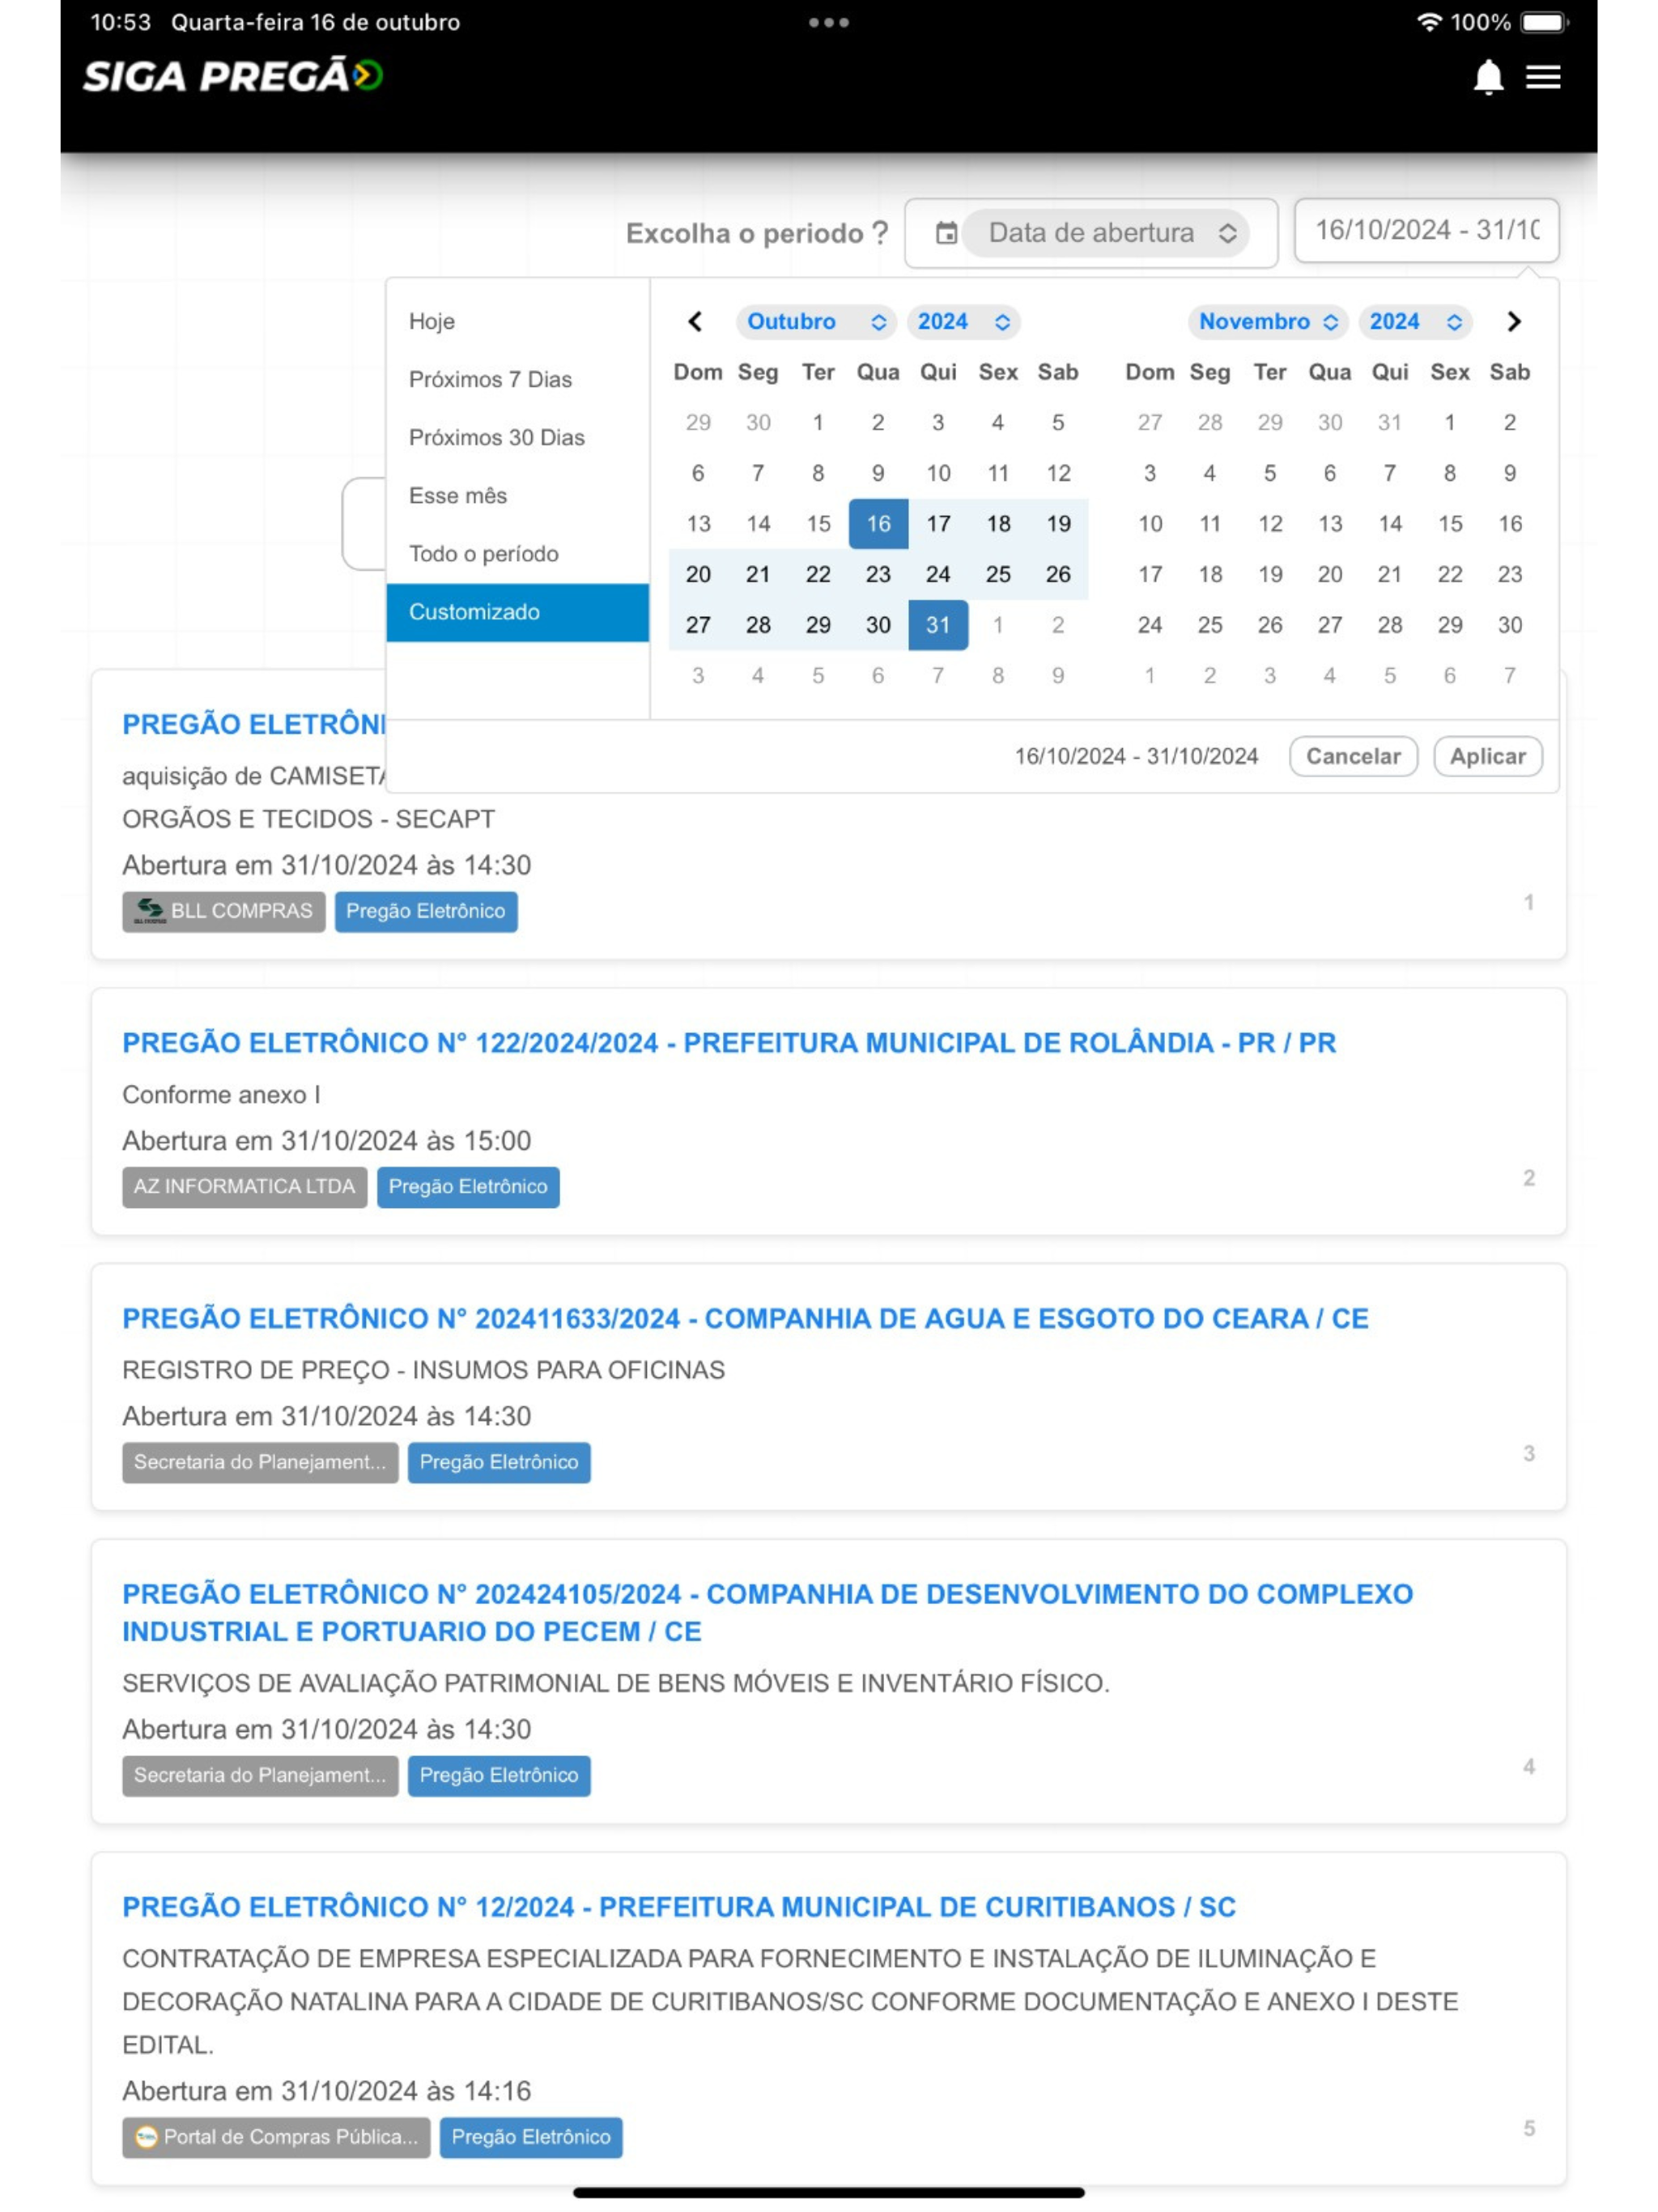This screenshot has height=2212, width=1658.
Task: Select Customizado preset
Action: coord(517,612)
